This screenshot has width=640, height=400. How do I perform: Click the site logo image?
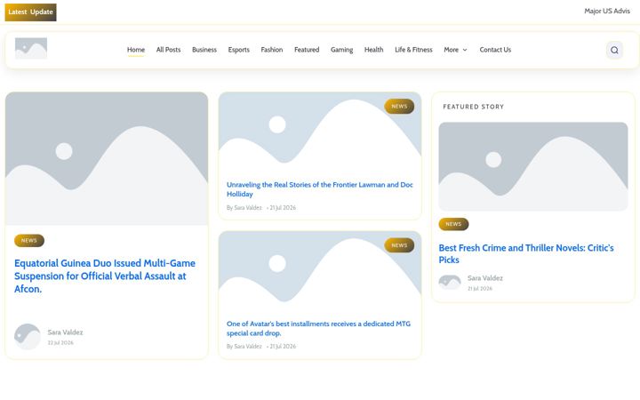[x=31, y=49]
